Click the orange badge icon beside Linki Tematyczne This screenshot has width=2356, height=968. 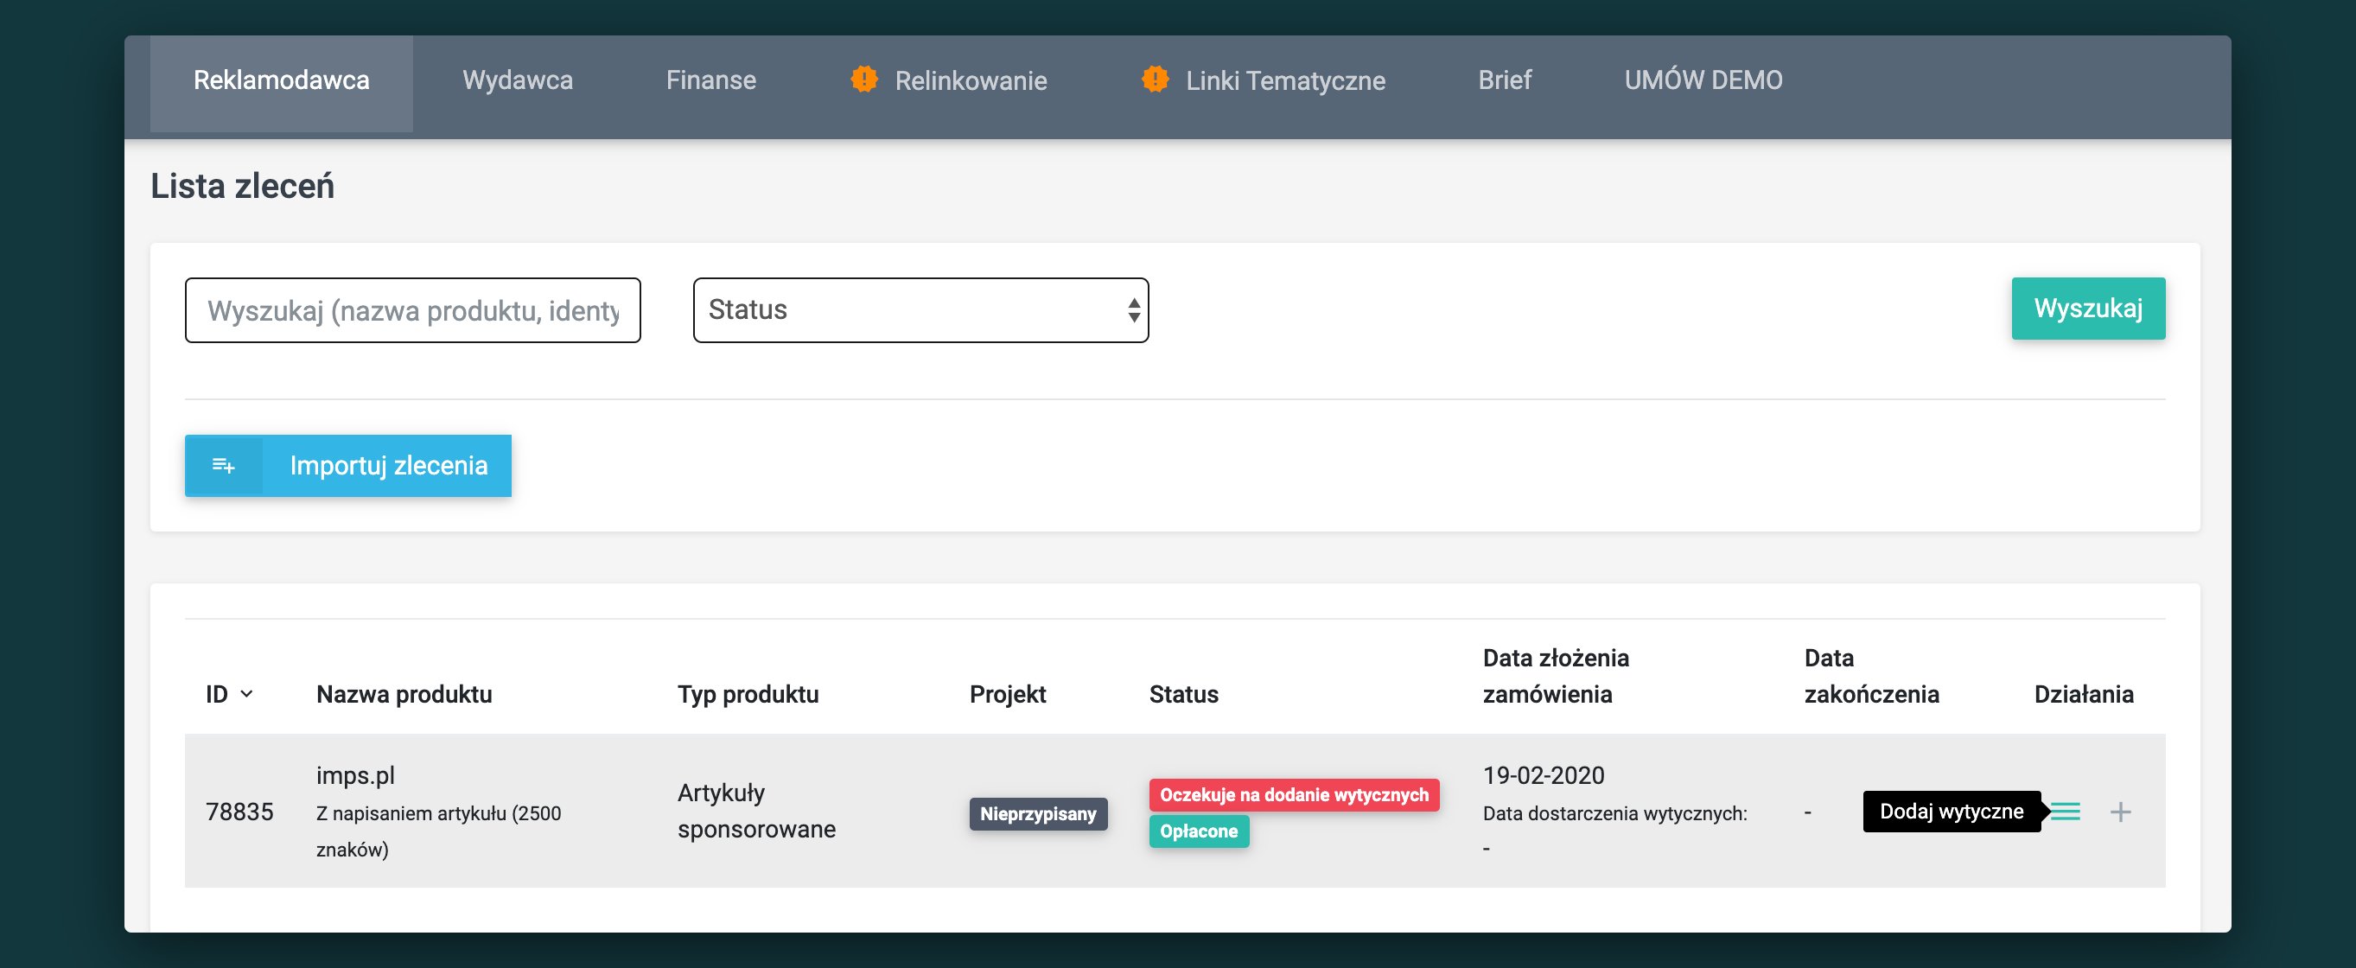(1156, 80)
